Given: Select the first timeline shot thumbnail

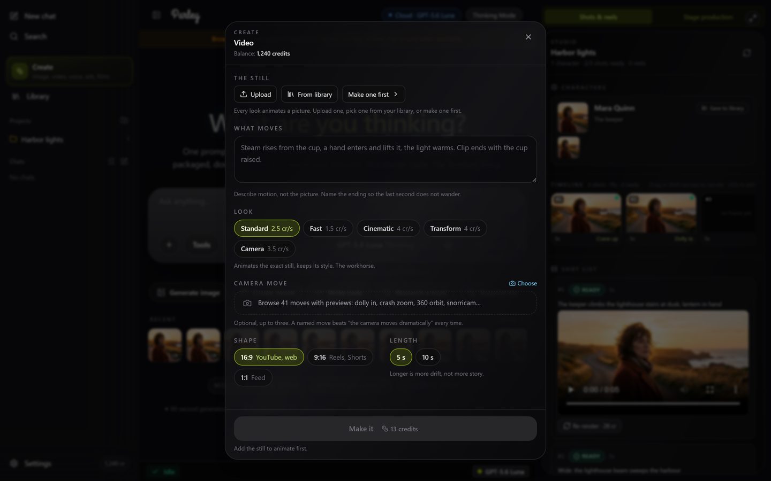Looking at the screenshot, I should click(586, 212).
